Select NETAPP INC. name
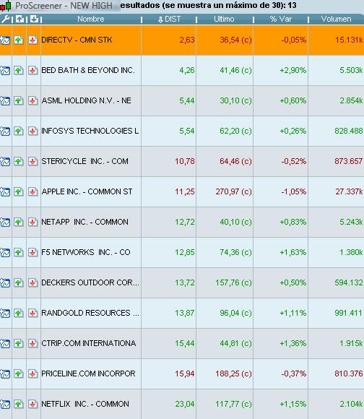This screenshot has height=419, width=364. (x=85, y=222)
